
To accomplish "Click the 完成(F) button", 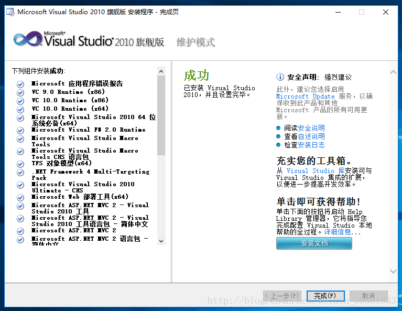I will point(325,296).
